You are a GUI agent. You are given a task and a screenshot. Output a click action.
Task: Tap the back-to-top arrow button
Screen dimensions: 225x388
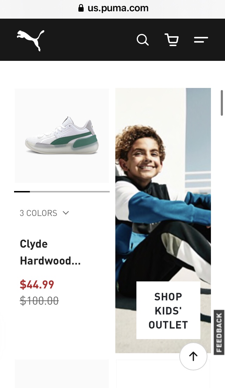(x=193, y=356)
